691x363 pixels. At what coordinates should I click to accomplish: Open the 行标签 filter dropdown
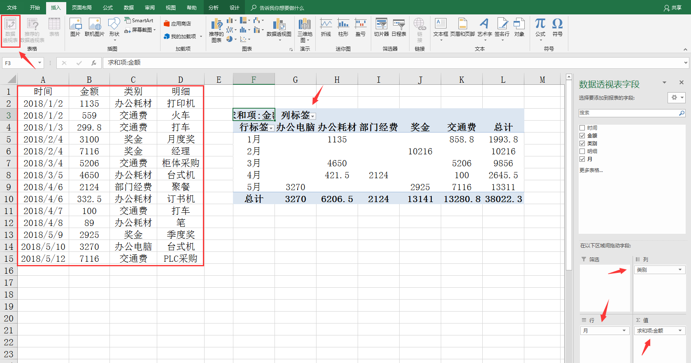pos(271,128)
